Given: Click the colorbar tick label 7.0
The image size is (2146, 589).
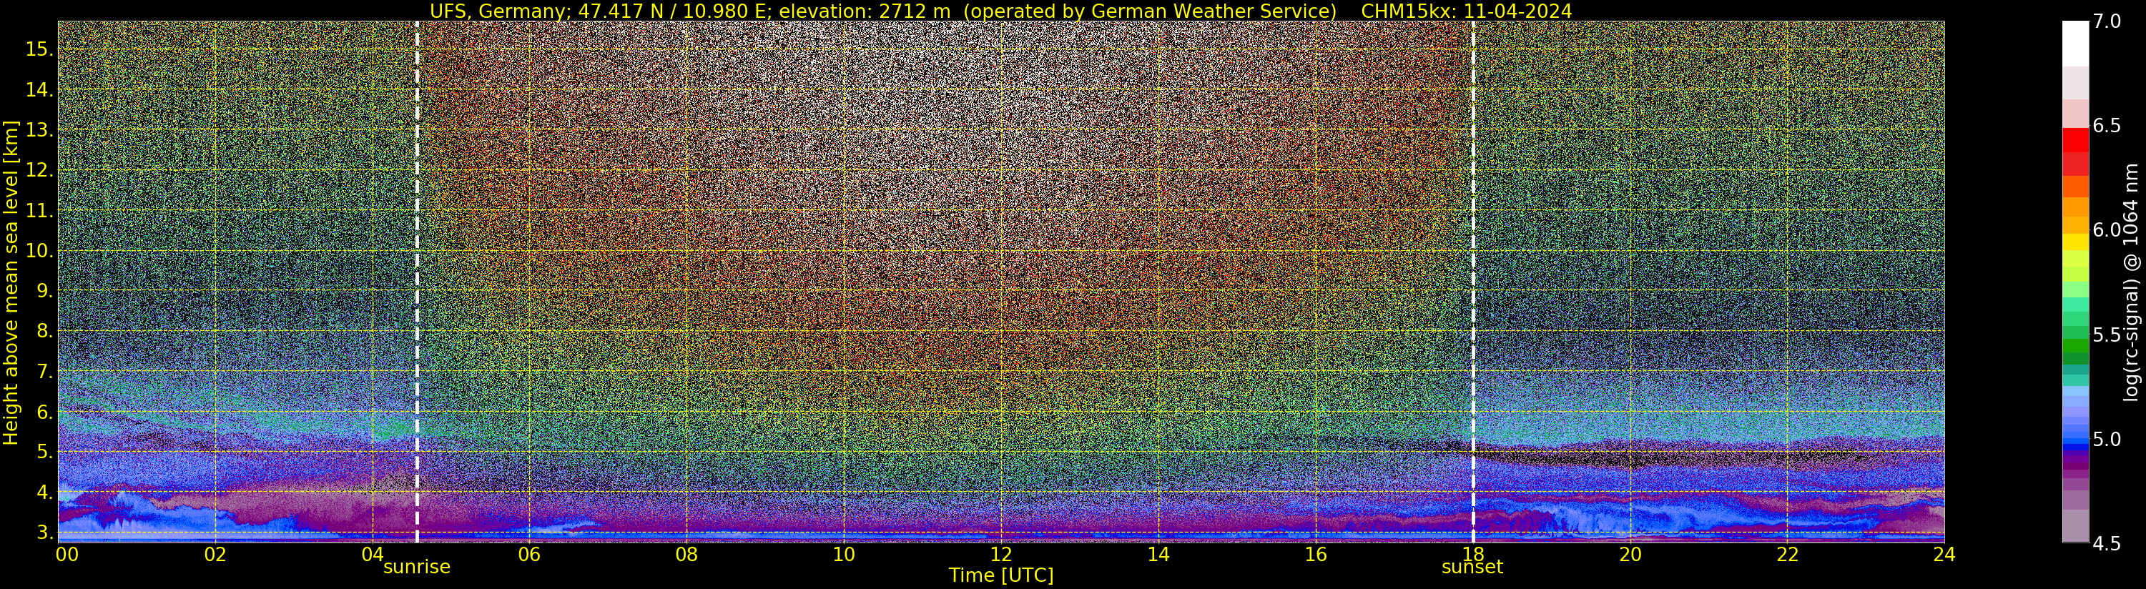Looking at the screenshot, I should [x=2107, y=21].
